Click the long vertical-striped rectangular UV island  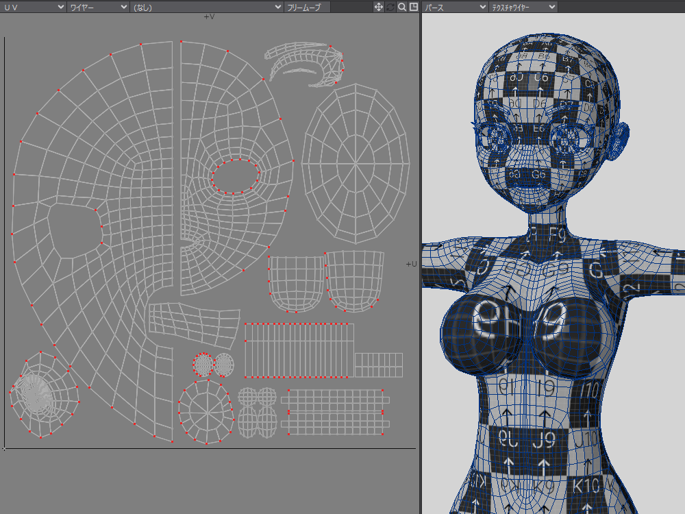tap(299, 350)
